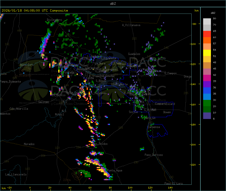Click the S_Rosas map label

click(x=101, y=81)
